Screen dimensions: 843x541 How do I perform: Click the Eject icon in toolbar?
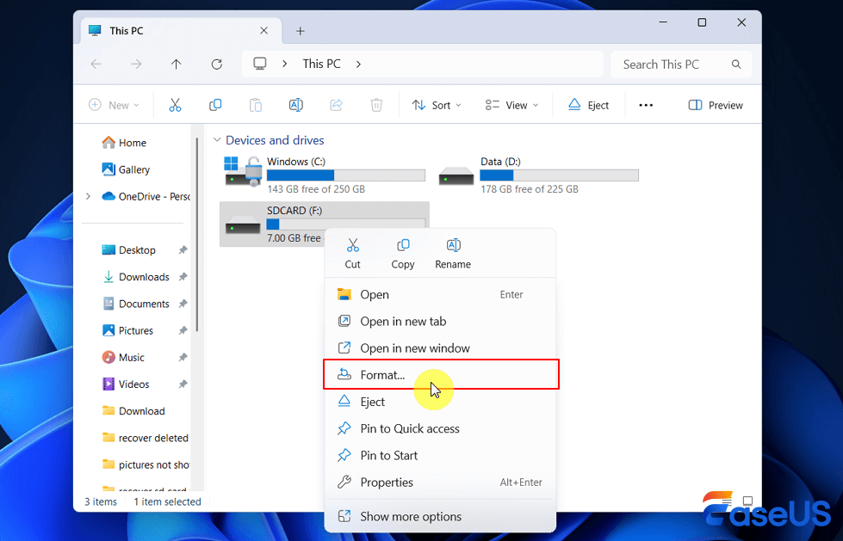coord(588,105)
